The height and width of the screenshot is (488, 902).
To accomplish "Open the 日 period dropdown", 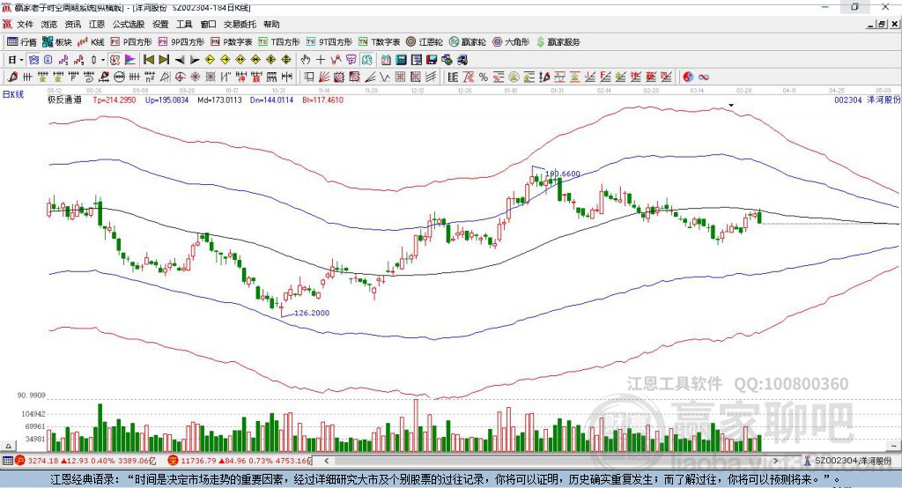I will pos(16,60).
